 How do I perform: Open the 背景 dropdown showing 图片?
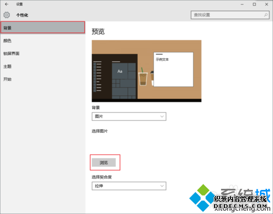coord(129,117)
